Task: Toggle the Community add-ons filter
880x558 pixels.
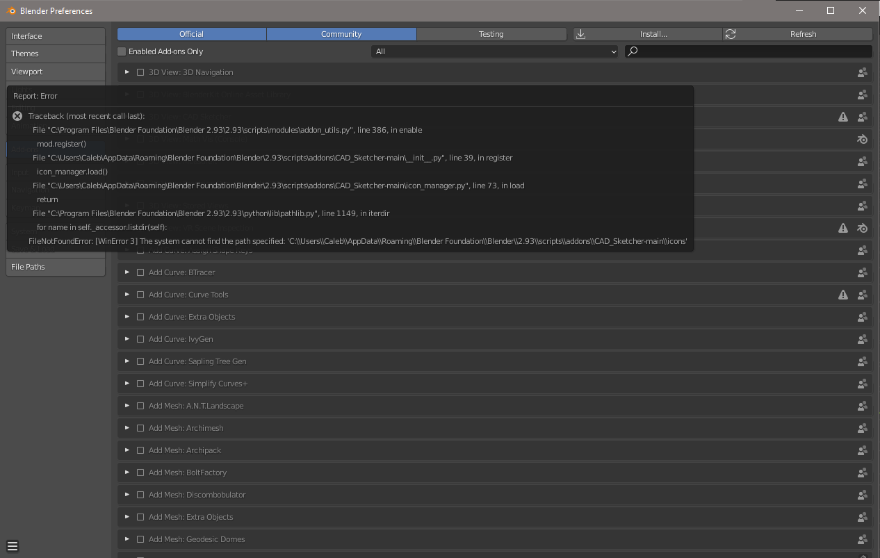Action: (x=341, y=34)
